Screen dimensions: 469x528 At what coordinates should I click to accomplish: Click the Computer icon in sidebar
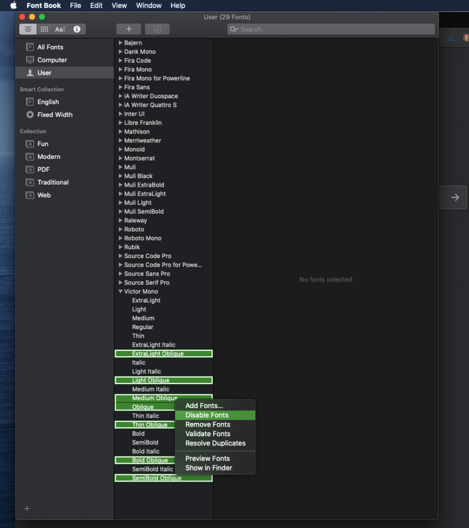pos(30,60)
